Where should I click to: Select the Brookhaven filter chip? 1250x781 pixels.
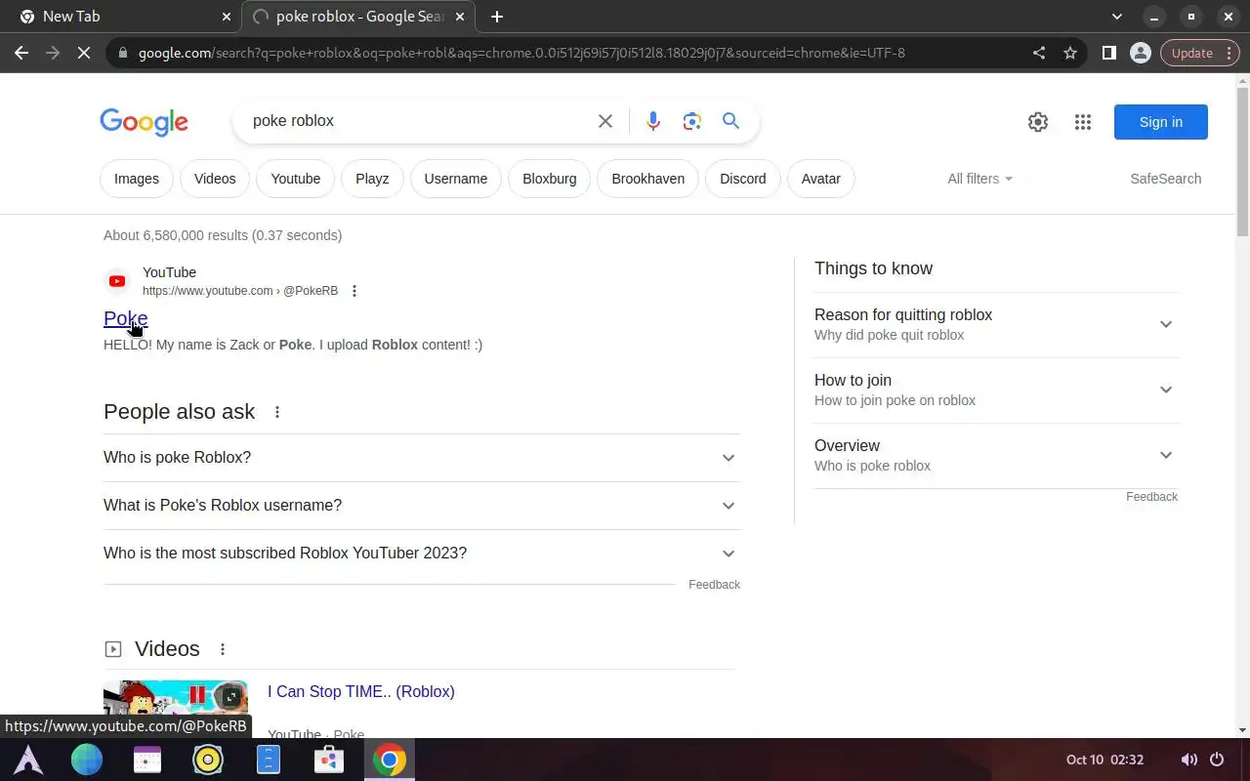pos(648,179)
